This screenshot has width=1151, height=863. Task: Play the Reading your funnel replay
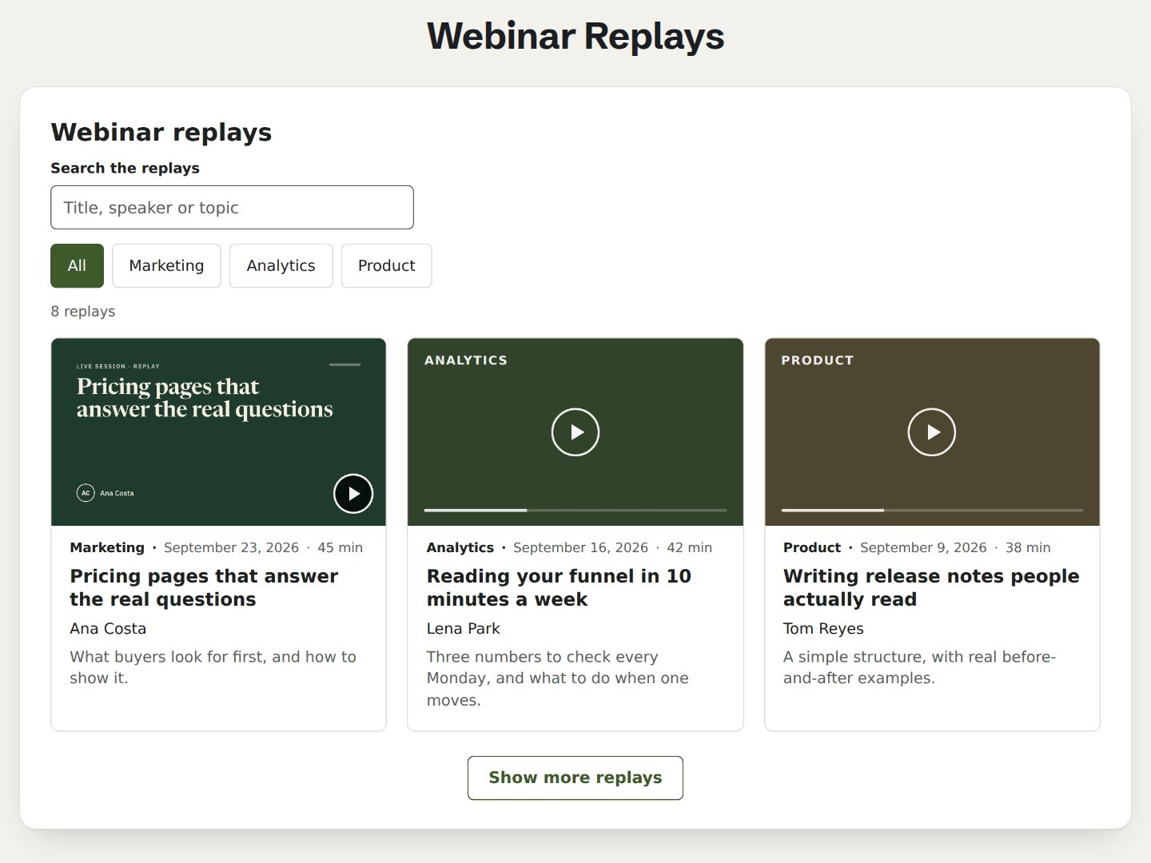(575, 432)
